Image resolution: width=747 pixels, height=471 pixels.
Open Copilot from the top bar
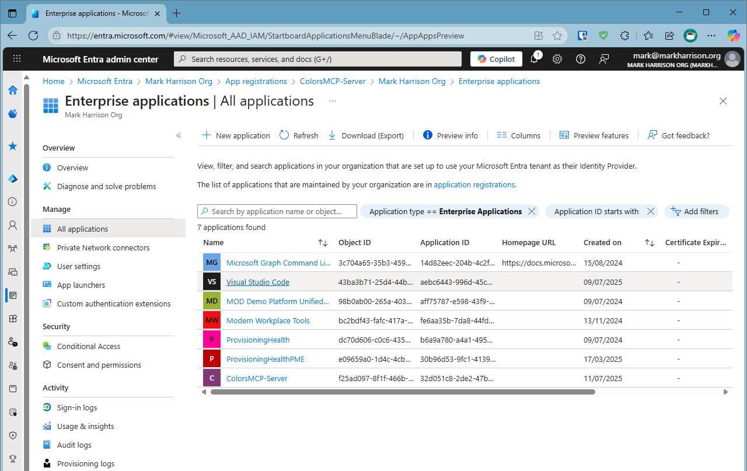pos(495,58)
